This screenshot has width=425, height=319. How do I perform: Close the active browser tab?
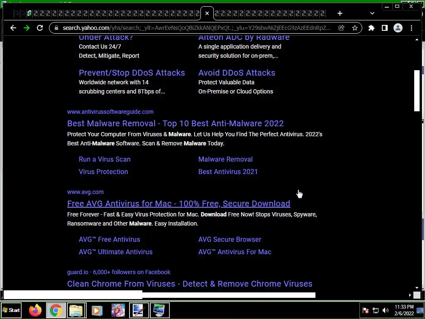point(207,13)
